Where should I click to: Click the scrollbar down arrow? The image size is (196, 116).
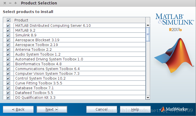pos(148,98)
